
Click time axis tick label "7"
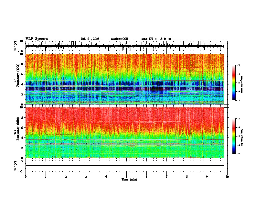pyautogui.click(x=167, y=177)
